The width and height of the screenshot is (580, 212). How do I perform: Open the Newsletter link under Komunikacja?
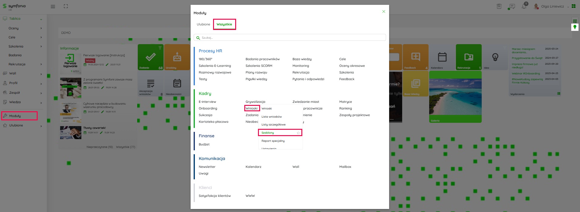[207, 167]
